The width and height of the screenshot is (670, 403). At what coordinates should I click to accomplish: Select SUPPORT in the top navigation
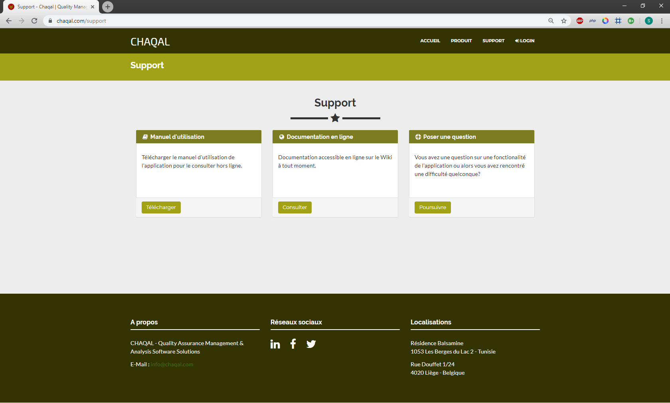pos(493,41)
